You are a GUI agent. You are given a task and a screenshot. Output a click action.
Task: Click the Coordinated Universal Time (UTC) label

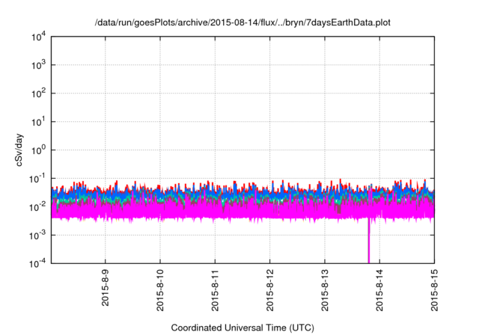pos(242,328)
